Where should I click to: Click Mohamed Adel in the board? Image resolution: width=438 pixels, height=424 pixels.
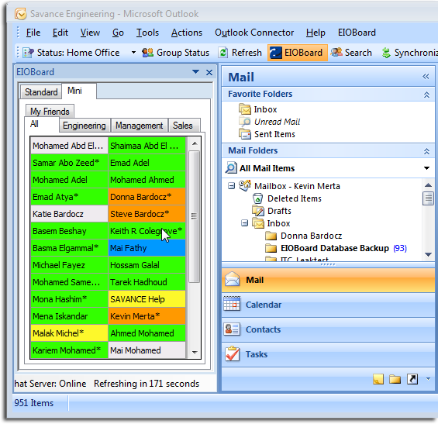(69, 180)
